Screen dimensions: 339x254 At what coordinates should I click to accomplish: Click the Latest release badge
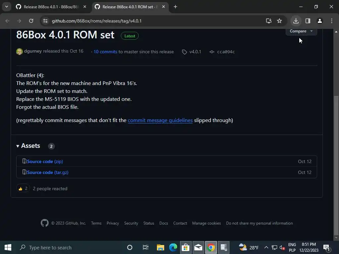click(x=130, y=36)
